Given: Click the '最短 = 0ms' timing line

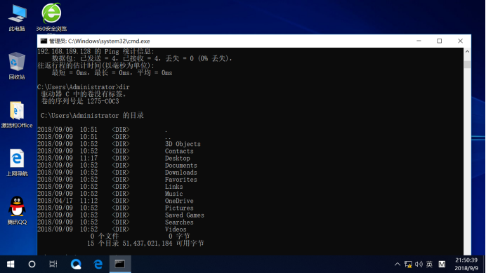Looking at the screenshot, I should coord(112,72).
